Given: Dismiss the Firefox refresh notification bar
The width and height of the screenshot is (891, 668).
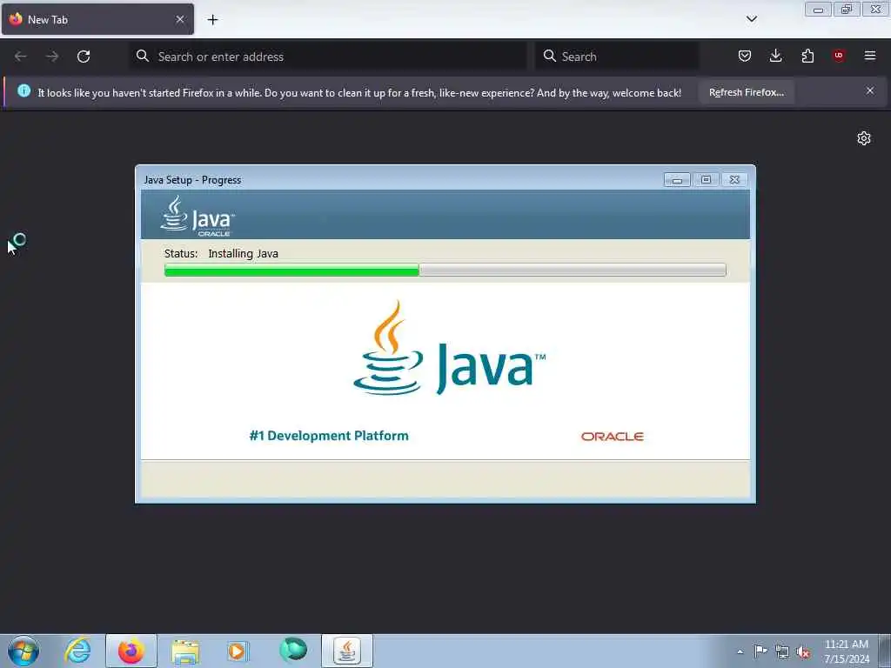Looking at the screenshot, I should [x=870, y=90].
